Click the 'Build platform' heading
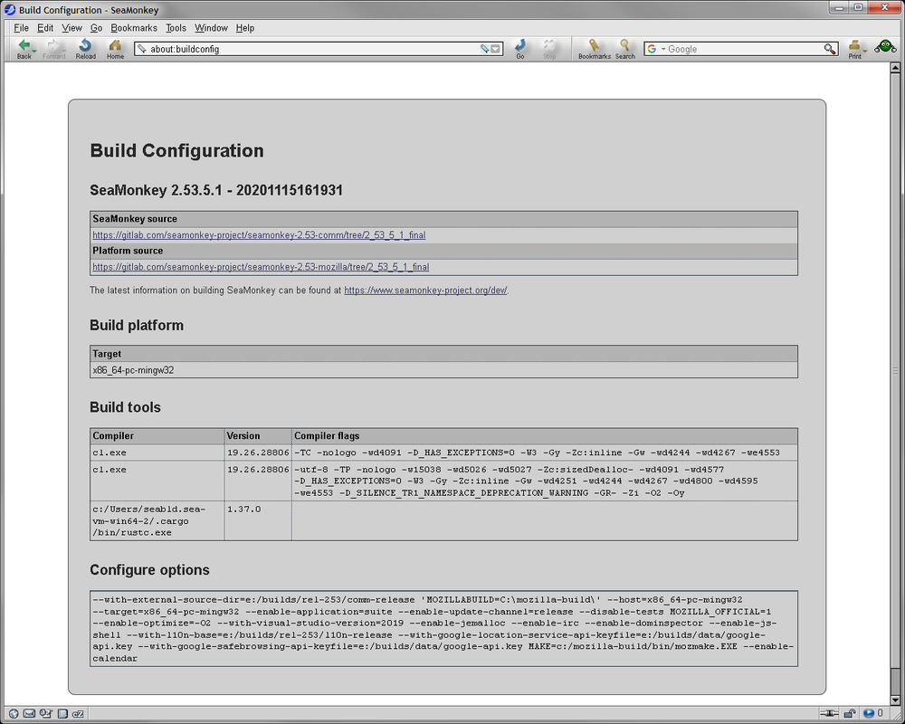 [x=137, y=326]
